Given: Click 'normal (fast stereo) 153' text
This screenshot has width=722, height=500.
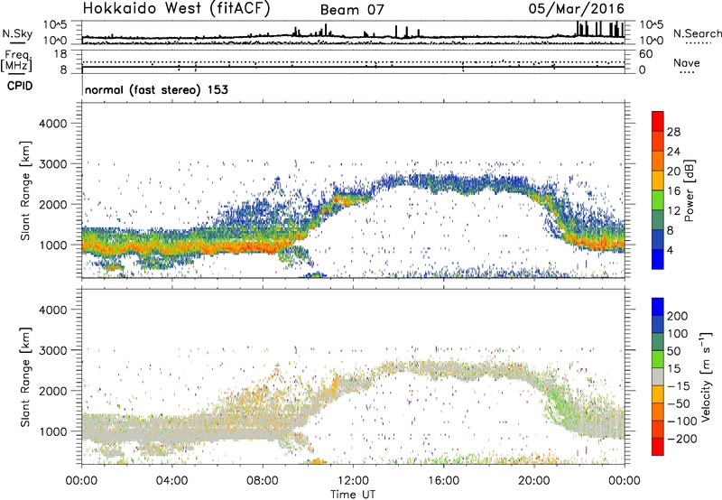Looking at the screenshot, I should pos(156,89).
